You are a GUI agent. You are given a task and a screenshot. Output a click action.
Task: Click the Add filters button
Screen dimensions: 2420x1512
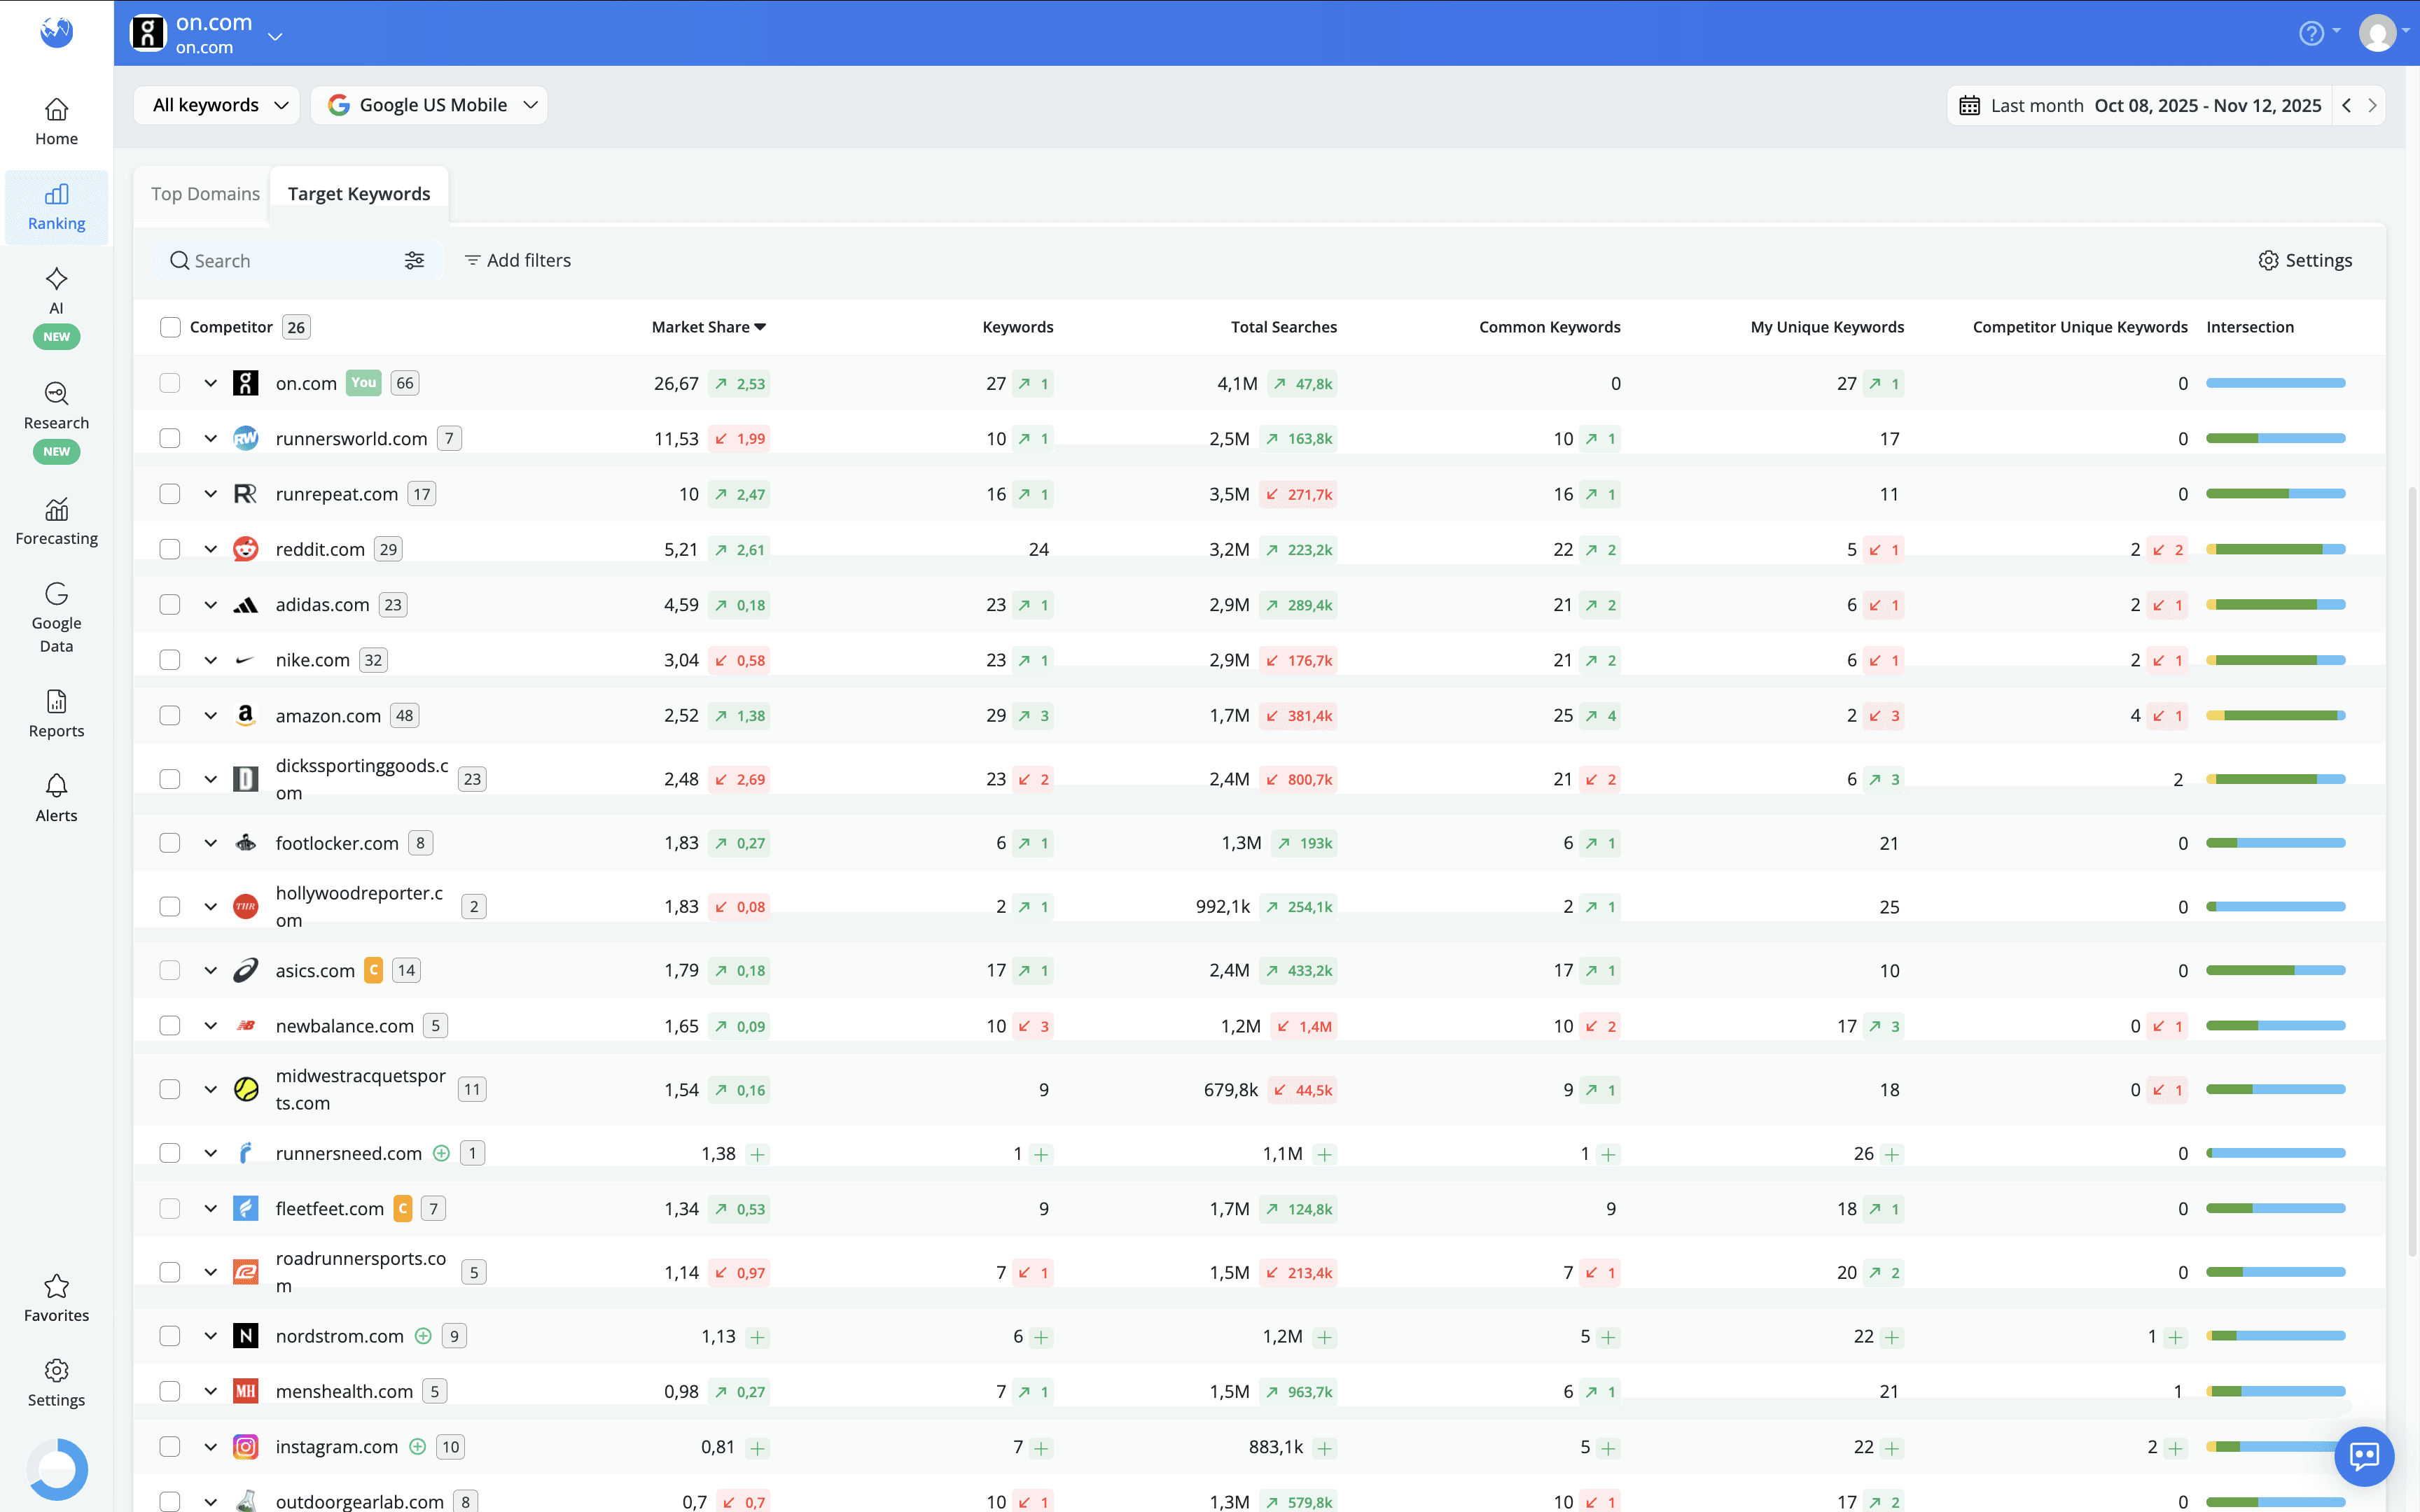coord(517,261)
